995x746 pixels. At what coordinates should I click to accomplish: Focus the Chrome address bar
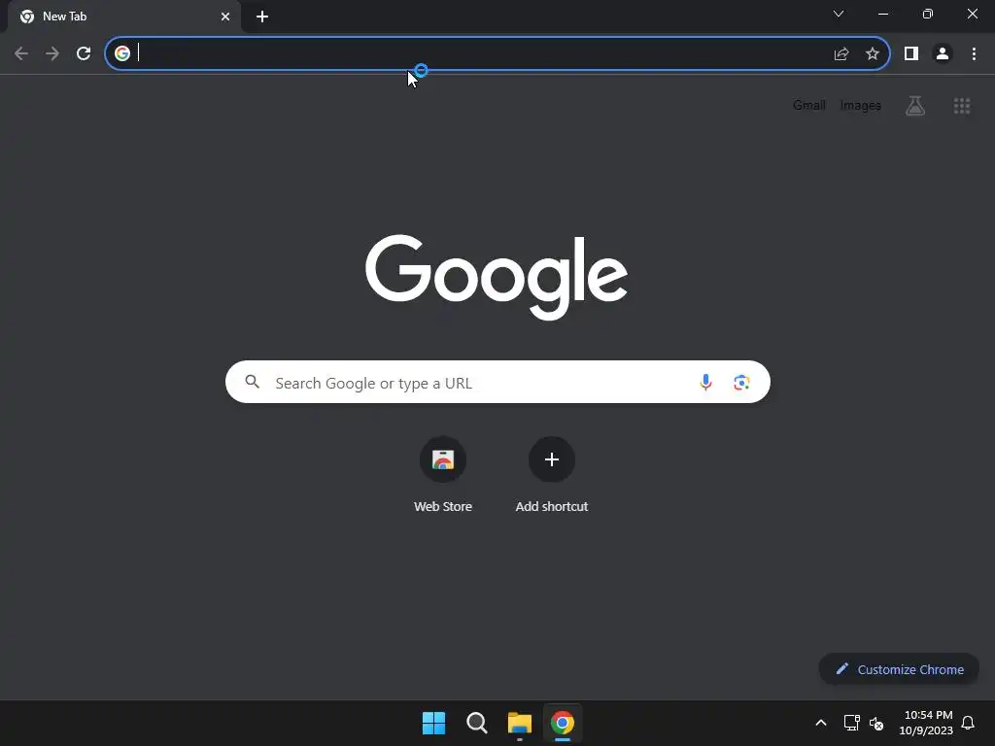[497, 53]
